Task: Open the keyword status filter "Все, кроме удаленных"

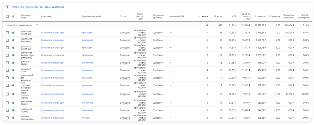Action: [x=51, y=7]
